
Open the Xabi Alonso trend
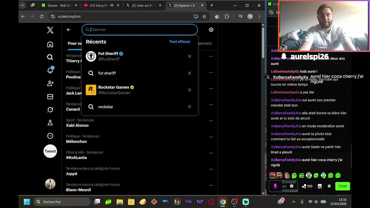pos(140,123)
